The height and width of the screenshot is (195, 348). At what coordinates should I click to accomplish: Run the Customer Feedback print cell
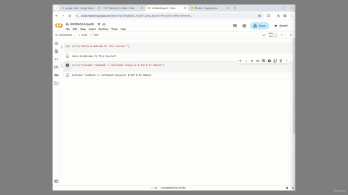pos(67,65)
